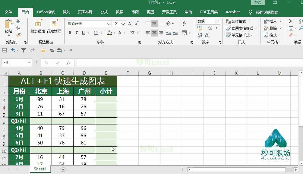Open the 公式 ribbon tab

[104, 12]
